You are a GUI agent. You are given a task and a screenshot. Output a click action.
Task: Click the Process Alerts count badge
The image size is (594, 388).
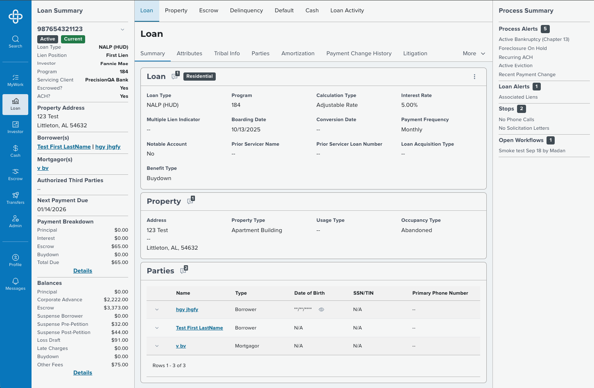(545, 29)
